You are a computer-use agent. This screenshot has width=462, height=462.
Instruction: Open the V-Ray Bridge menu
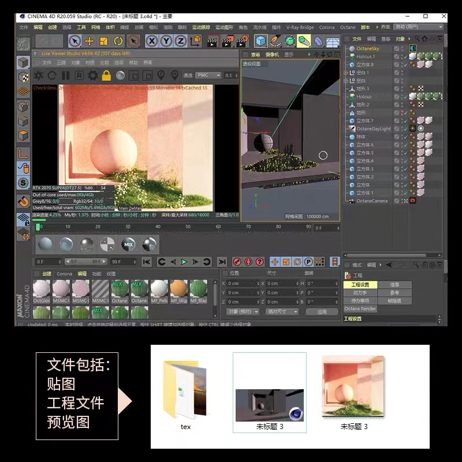(300, 27)
